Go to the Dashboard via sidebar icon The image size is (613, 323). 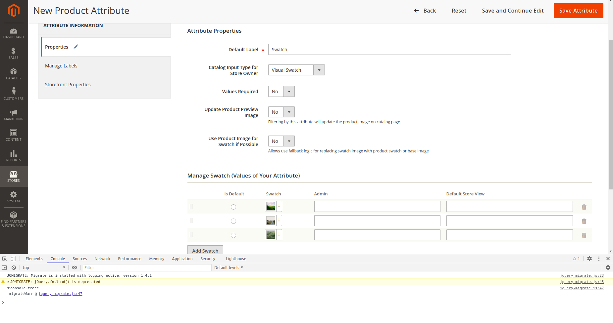pyautogui.click(x=14, y=33)
